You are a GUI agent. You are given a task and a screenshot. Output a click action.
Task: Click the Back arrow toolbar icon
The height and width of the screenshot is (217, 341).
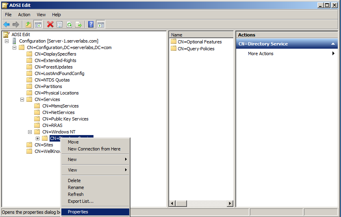point(7,24)
